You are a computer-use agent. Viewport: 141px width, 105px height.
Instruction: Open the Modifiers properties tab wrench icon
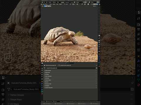[42, 84]
